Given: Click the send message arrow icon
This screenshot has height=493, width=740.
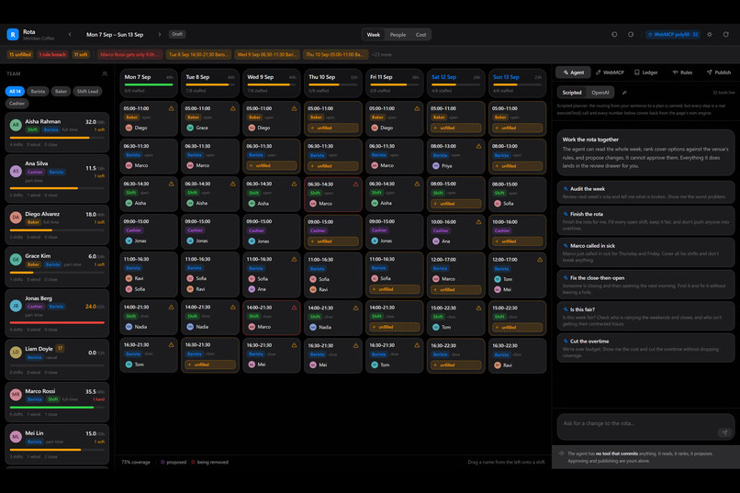Looking at the screenshot, I should click(x=724, y=432).
